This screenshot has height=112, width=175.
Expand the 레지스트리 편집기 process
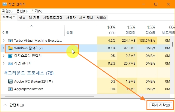(x=4, y=56)
